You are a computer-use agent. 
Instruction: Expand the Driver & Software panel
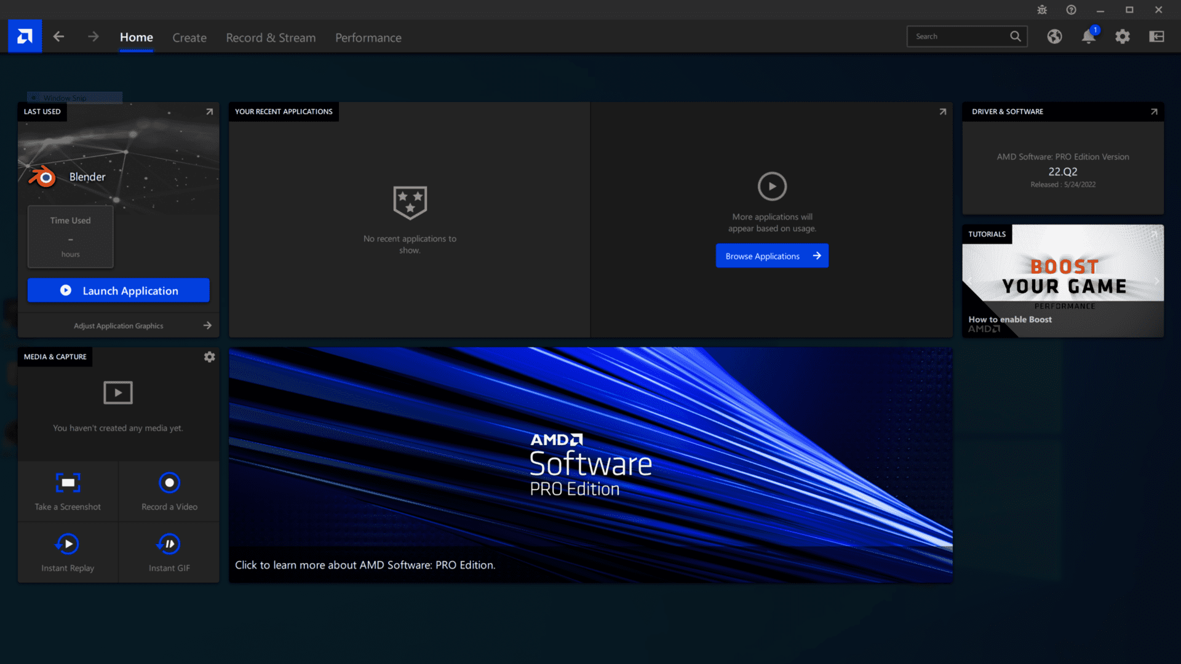pyautogui.click(x=1154, y=112)
